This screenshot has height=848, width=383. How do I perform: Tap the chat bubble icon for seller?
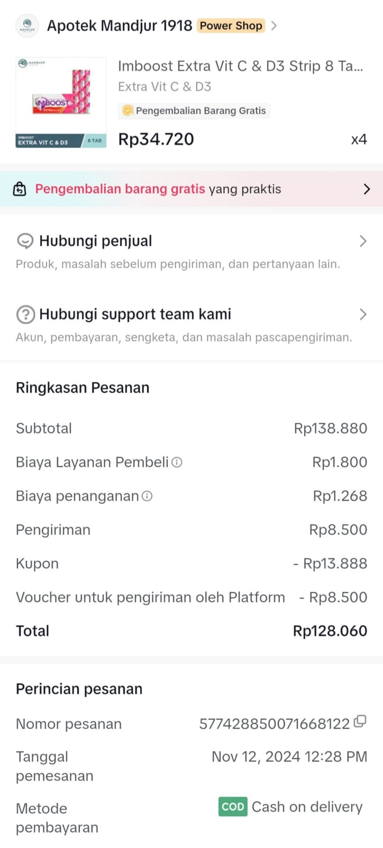pos(25,241)
